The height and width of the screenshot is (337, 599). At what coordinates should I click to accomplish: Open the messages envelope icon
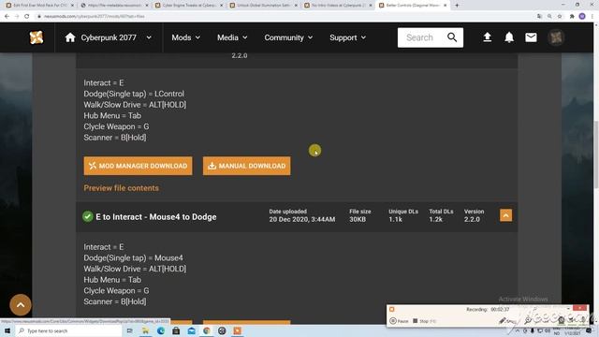pos(531,37)
